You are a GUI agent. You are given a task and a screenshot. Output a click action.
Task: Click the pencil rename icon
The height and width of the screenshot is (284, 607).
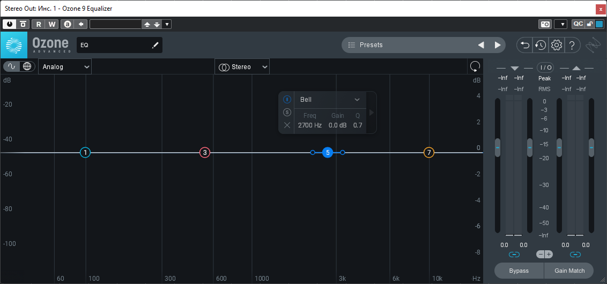(155, 45)
